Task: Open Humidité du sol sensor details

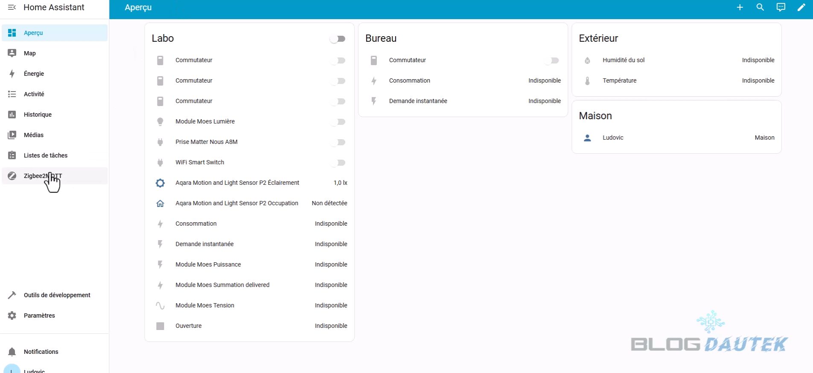Action: [x=624, y=60]
